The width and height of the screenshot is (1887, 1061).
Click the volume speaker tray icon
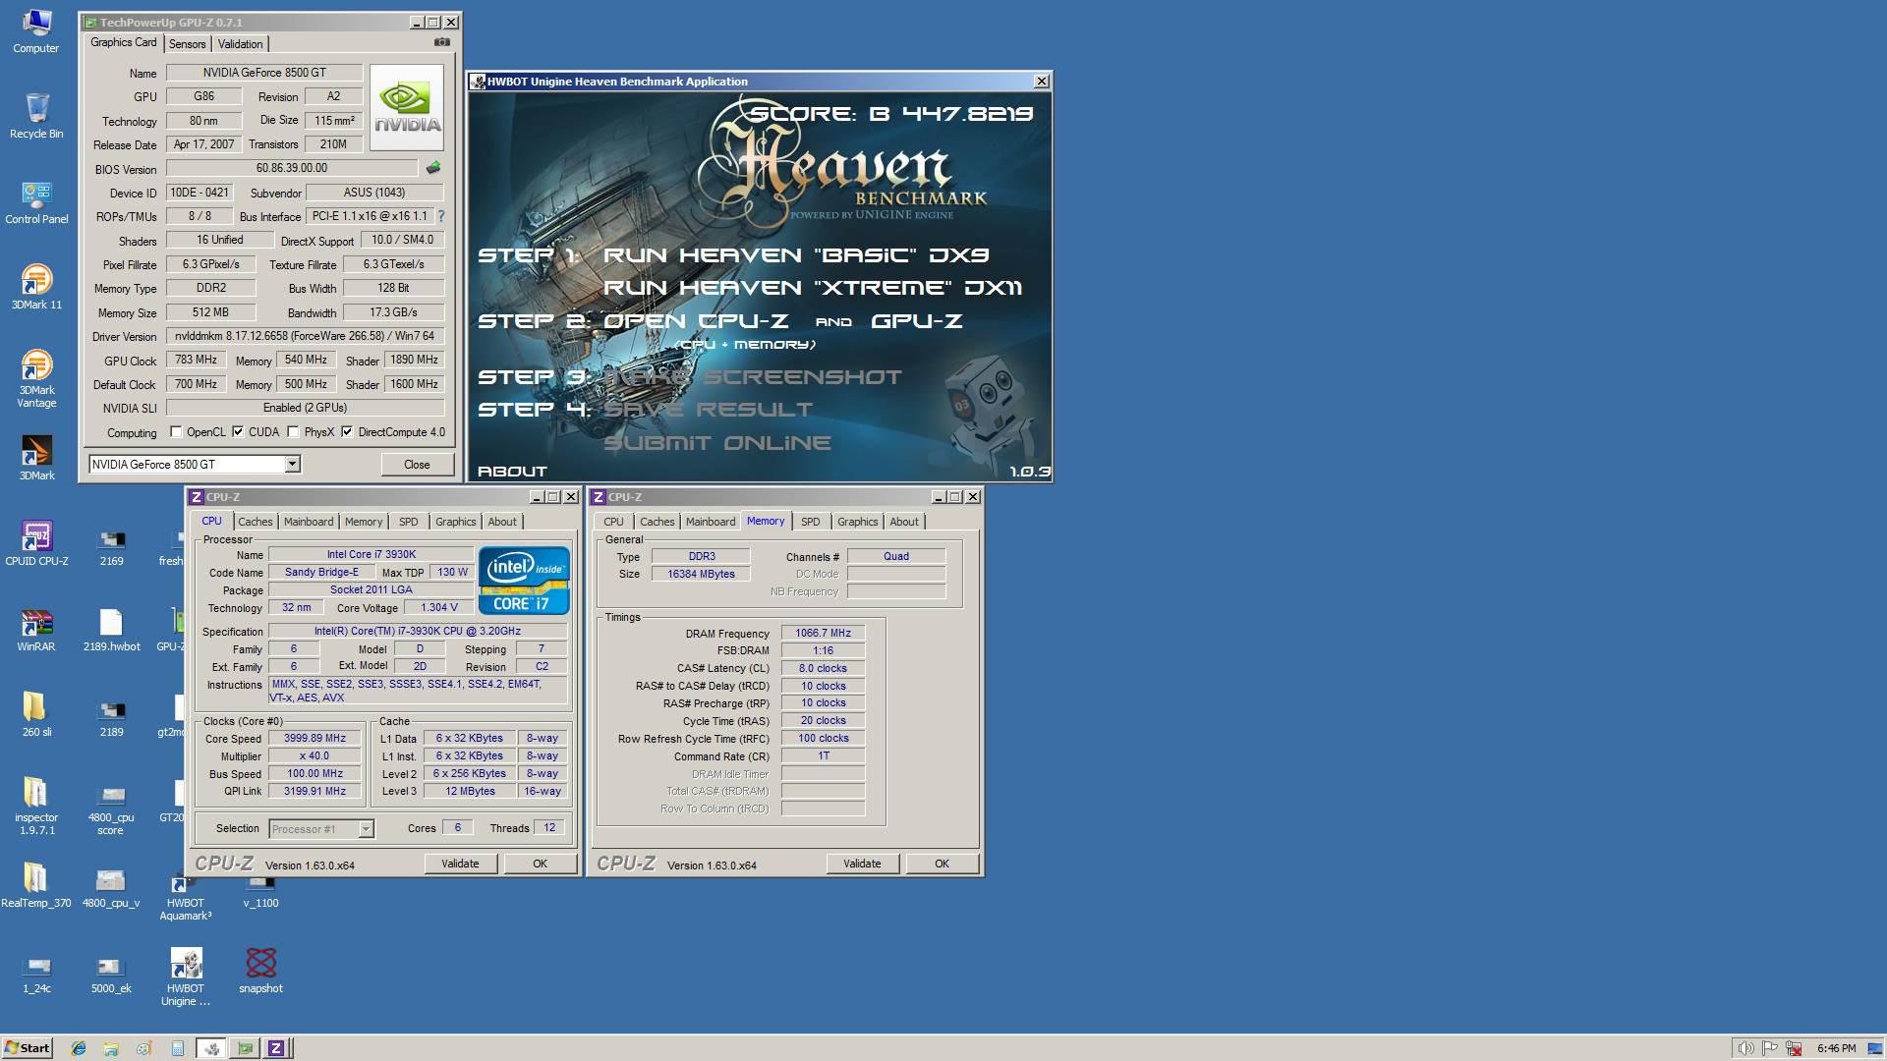1745,1048
